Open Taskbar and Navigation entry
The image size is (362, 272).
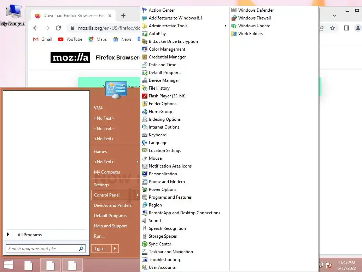coord(171,252)
